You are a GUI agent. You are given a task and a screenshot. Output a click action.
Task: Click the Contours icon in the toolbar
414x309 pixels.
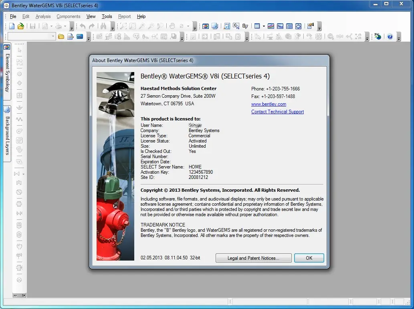click(289, 26)
